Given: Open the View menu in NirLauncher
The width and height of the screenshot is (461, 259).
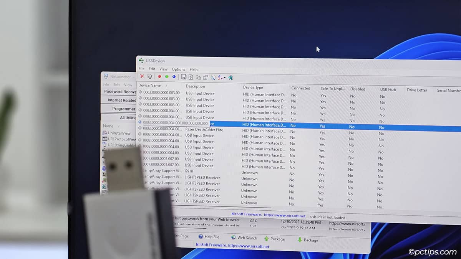Looking at the screenshot, I should (128, 85).
